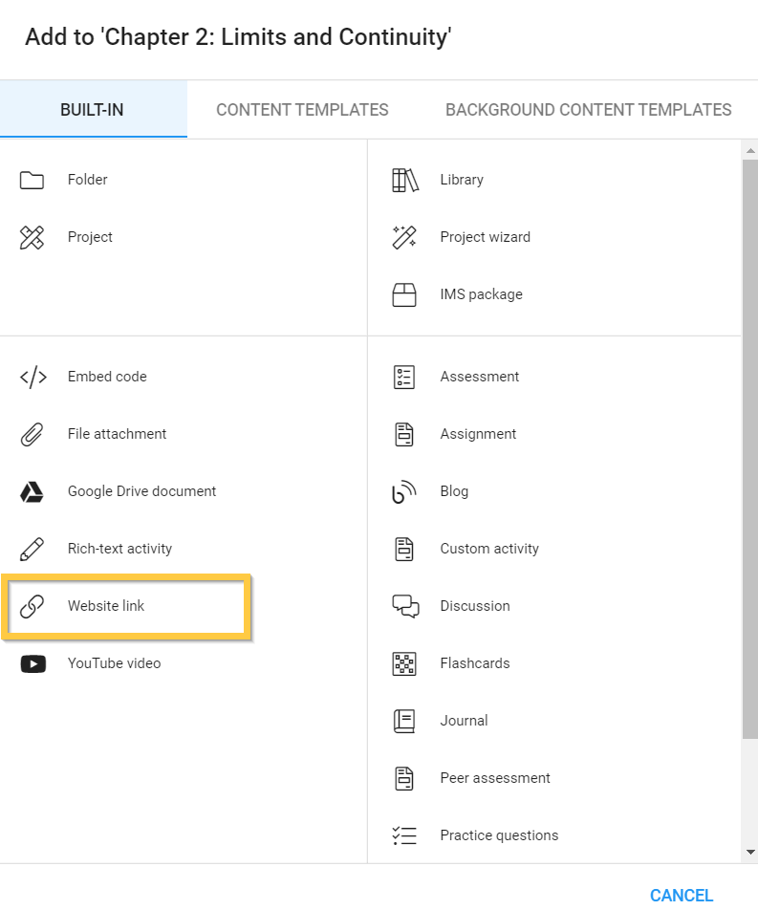
Task: Select the File attachment paperclip icon
Action: click(x=32, y=434)
